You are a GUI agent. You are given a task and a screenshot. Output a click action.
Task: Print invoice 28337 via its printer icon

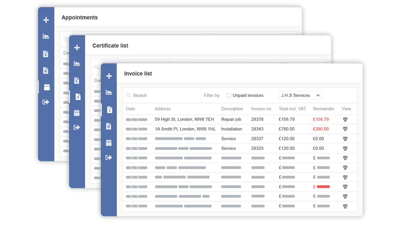pyautogui.click(x=346, y=138)
